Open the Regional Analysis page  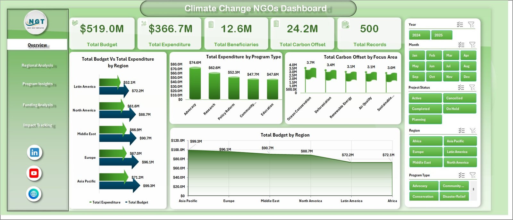[37, 65]
